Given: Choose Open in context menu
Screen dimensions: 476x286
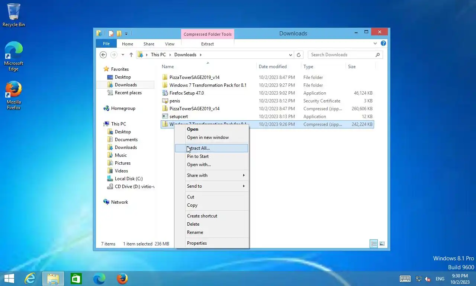Looking at the screenshot, I should coord(212,129).
